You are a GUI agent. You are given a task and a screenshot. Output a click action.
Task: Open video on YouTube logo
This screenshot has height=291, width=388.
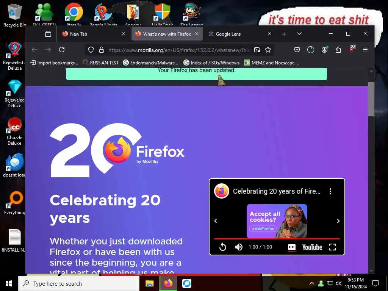point(312,247)
